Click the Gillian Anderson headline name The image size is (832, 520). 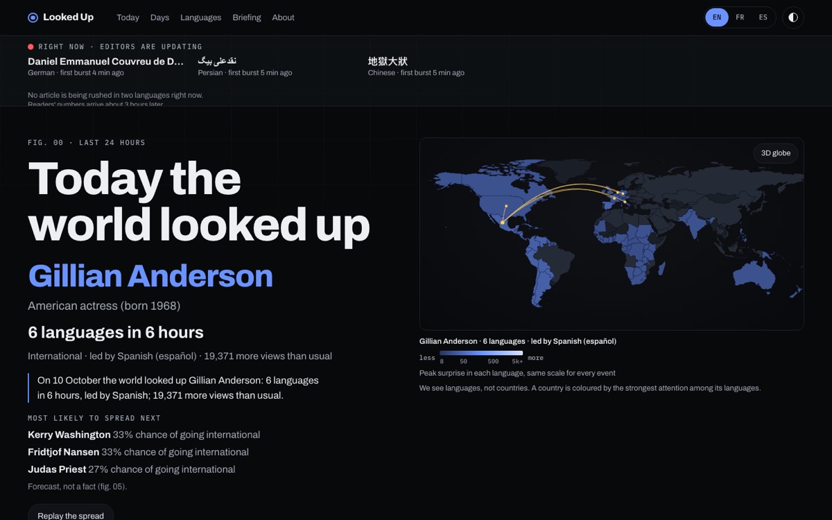pyautogui.click(x=150, y=276)
